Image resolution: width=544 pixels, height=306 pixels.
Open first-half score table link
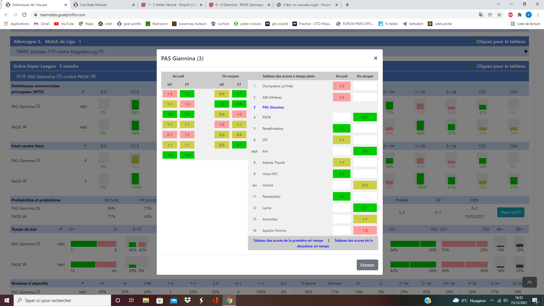tap(288, 240)
